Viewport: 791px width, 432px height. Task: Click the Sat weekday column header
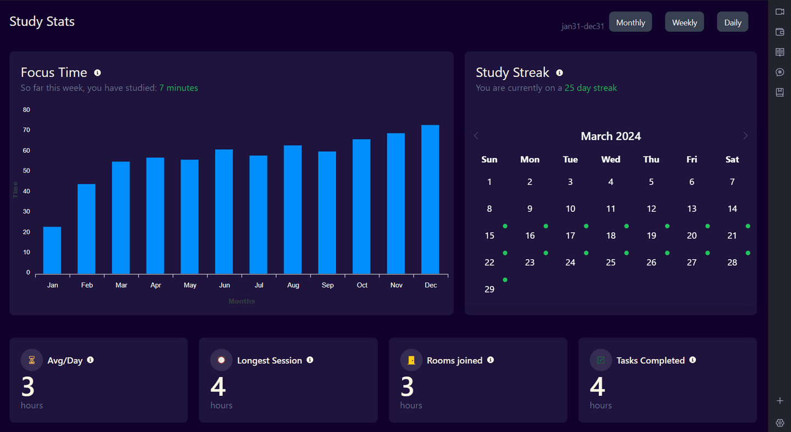pos(732,159)
